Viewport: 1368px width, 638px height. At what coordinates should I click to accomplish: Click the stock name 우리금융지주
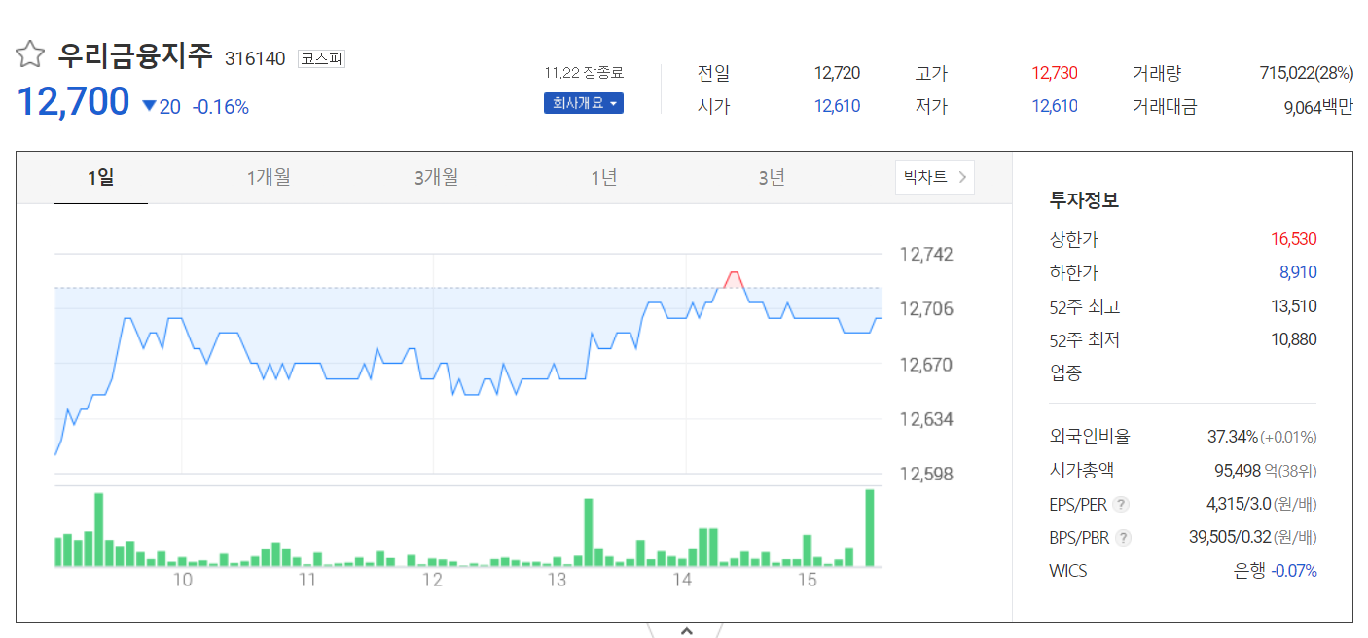(135, 54)
